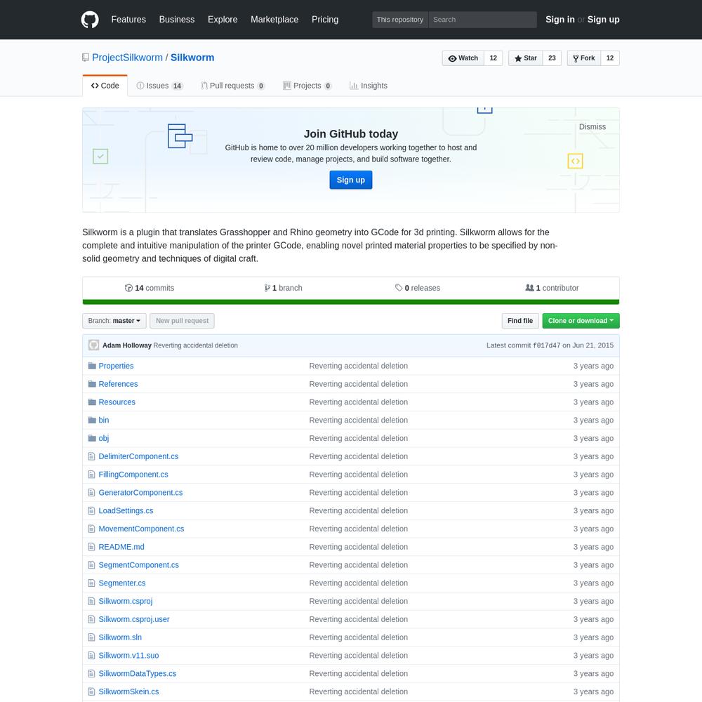This screenshot has width=702, height=702.
Task: Click the New pull request button
Action: coord(182,321)
